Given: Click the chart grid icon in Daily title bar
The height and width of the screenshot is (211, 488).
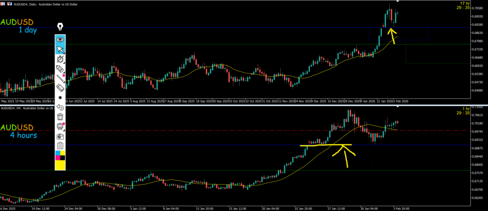Looking at the screenshot, I should click(4, 2).
